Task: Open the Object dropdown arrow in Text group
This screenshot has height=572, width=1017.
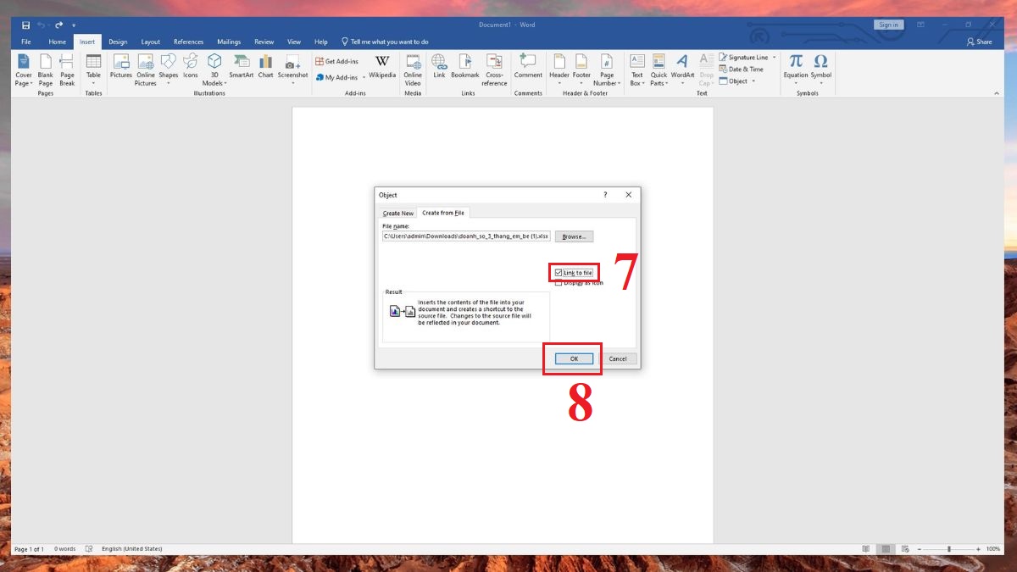Action: point(754,81)
